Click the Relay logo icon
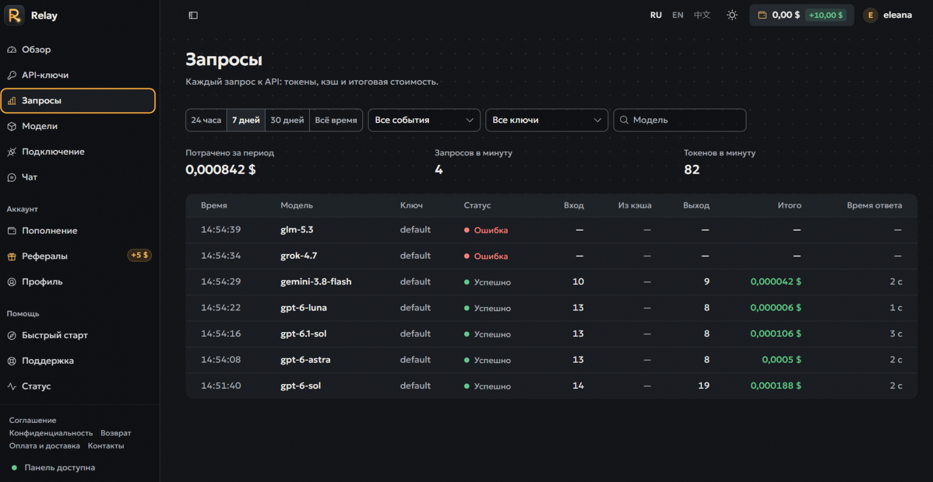The image size is (933, 482). 14,16
